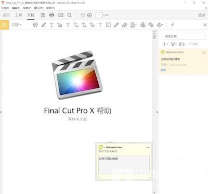Choose the pencil drawing tool
Viewport: 208px width, 194px height.
116,25
